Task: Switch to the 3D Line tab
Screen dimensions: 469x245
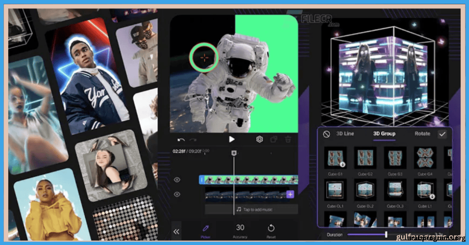Action: pyautogui.click(x=345, y=133)
